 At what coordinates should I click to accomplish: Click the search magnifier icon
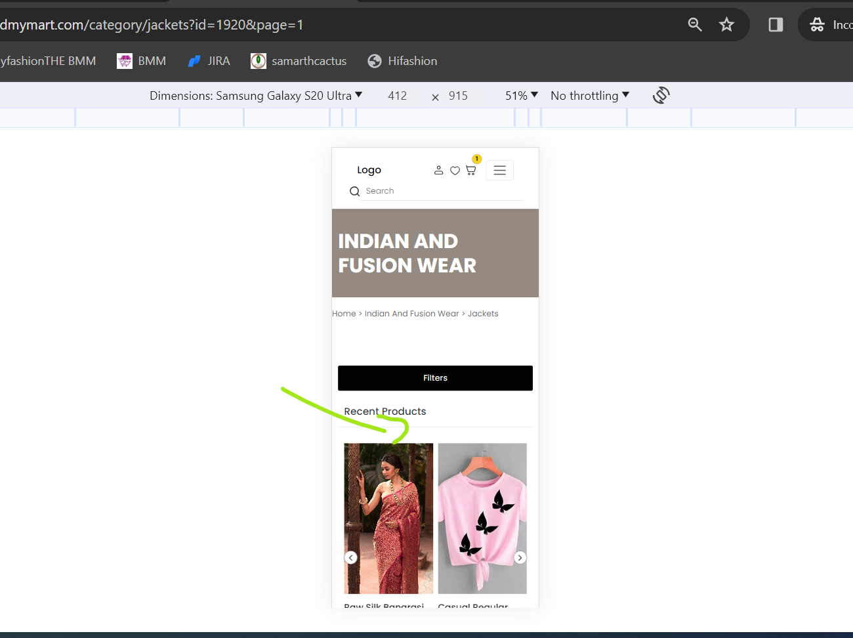click(x=355, y=191)
